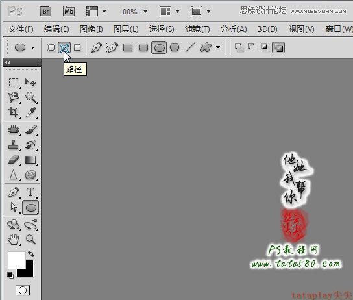Select the Path Selection arrow tool
The height and width of the screenshot is (300, 353).
tap(14, 207)
